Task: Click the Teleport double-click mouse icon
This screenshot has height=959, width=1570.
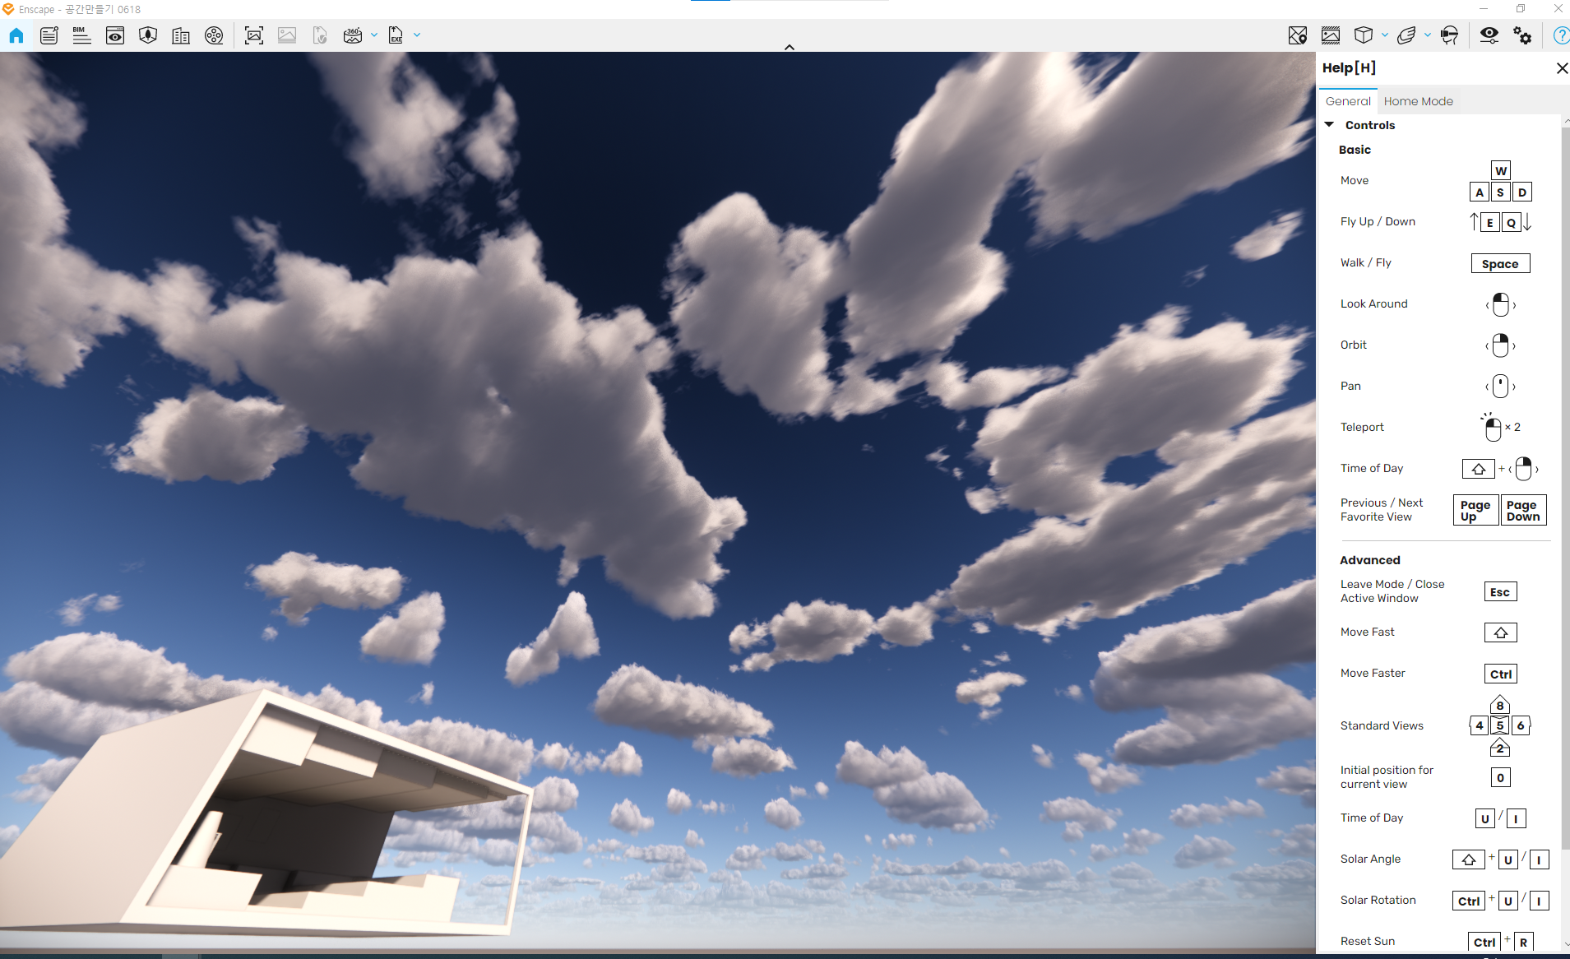Action: click(1493, 428)
